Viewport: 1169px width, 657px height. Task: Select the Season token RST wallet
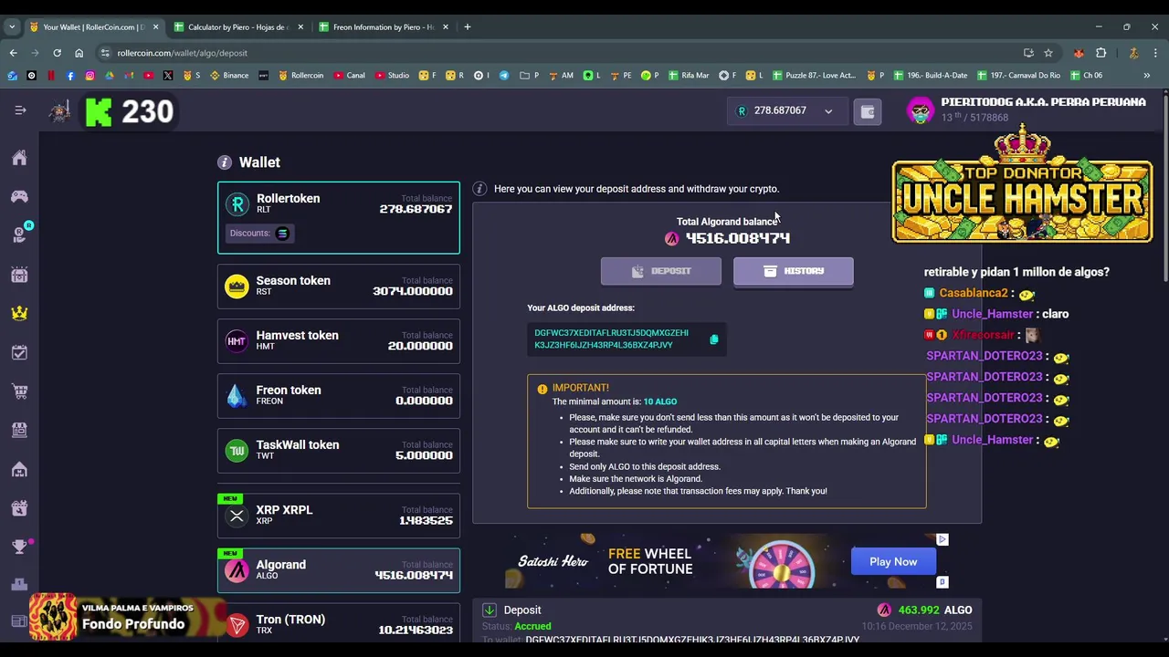(x=339, y=287)
